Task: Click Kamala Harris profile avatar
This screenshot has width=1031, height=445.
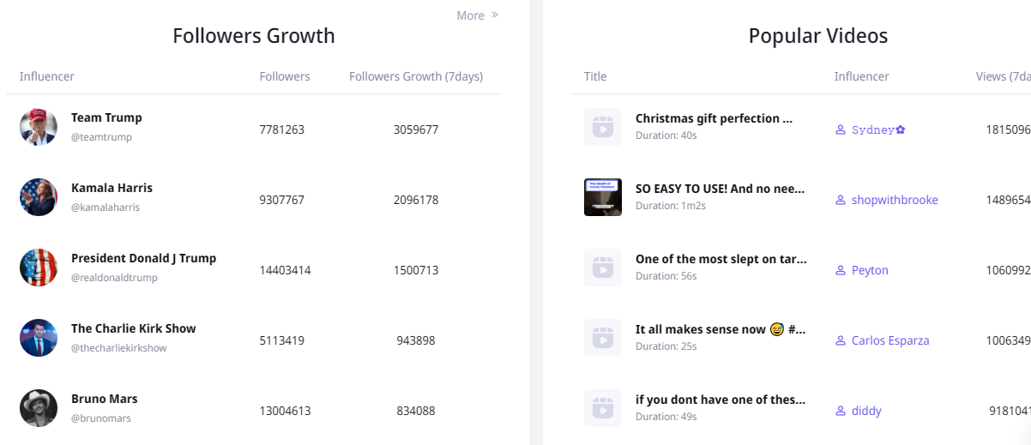Action: [39, 197]
